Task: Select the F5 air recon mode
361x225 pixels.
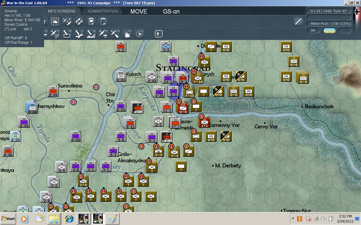Action: pyautogui.click(x=55, y=34)
